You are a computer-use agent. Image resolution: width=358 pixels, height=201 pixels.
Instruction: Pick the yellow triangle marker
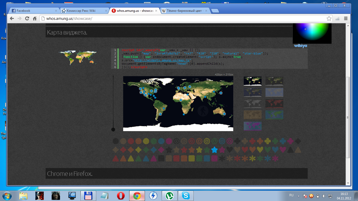click(x=131, y=158)
